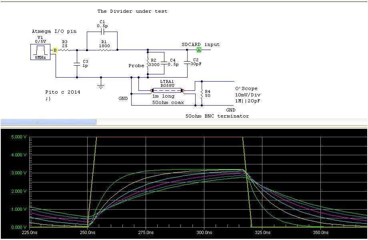Screen dimensions: 368x240
Task: Click the Probe text label
Action: [x=136, y=66]
